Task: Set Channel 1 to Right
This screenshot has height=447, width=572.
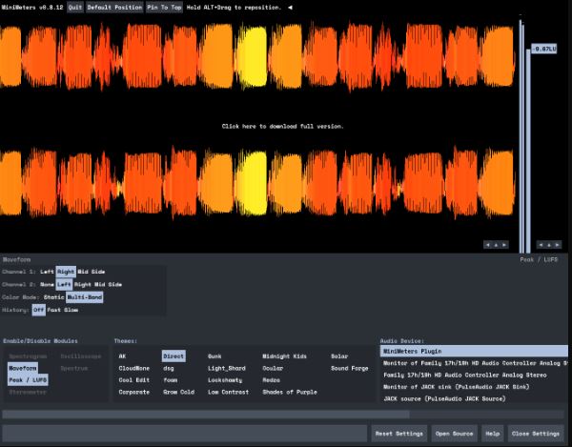Action: [x=66, y=272]
